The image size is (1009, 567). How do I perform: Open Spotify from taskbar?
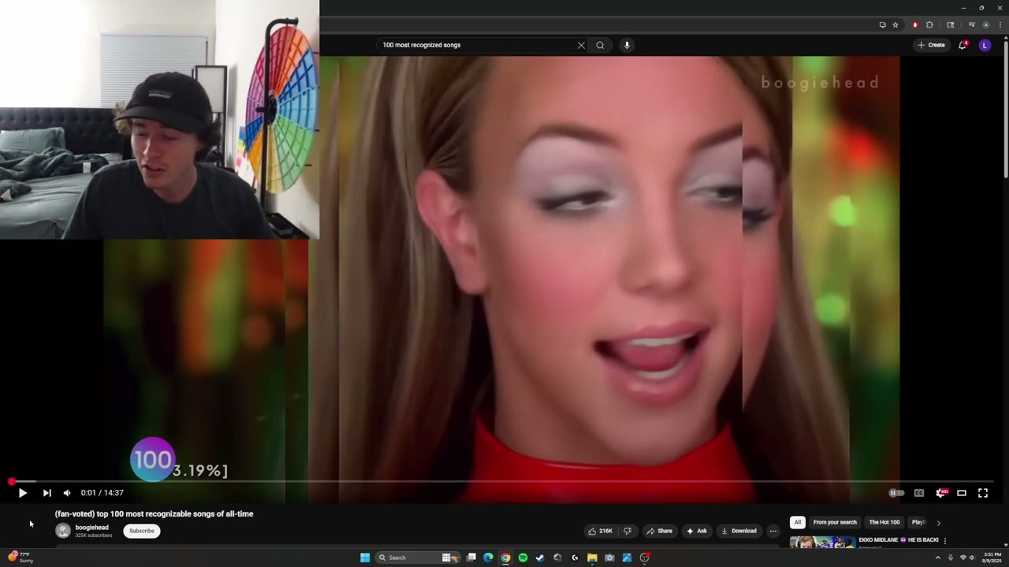click(x=523, y=558)
